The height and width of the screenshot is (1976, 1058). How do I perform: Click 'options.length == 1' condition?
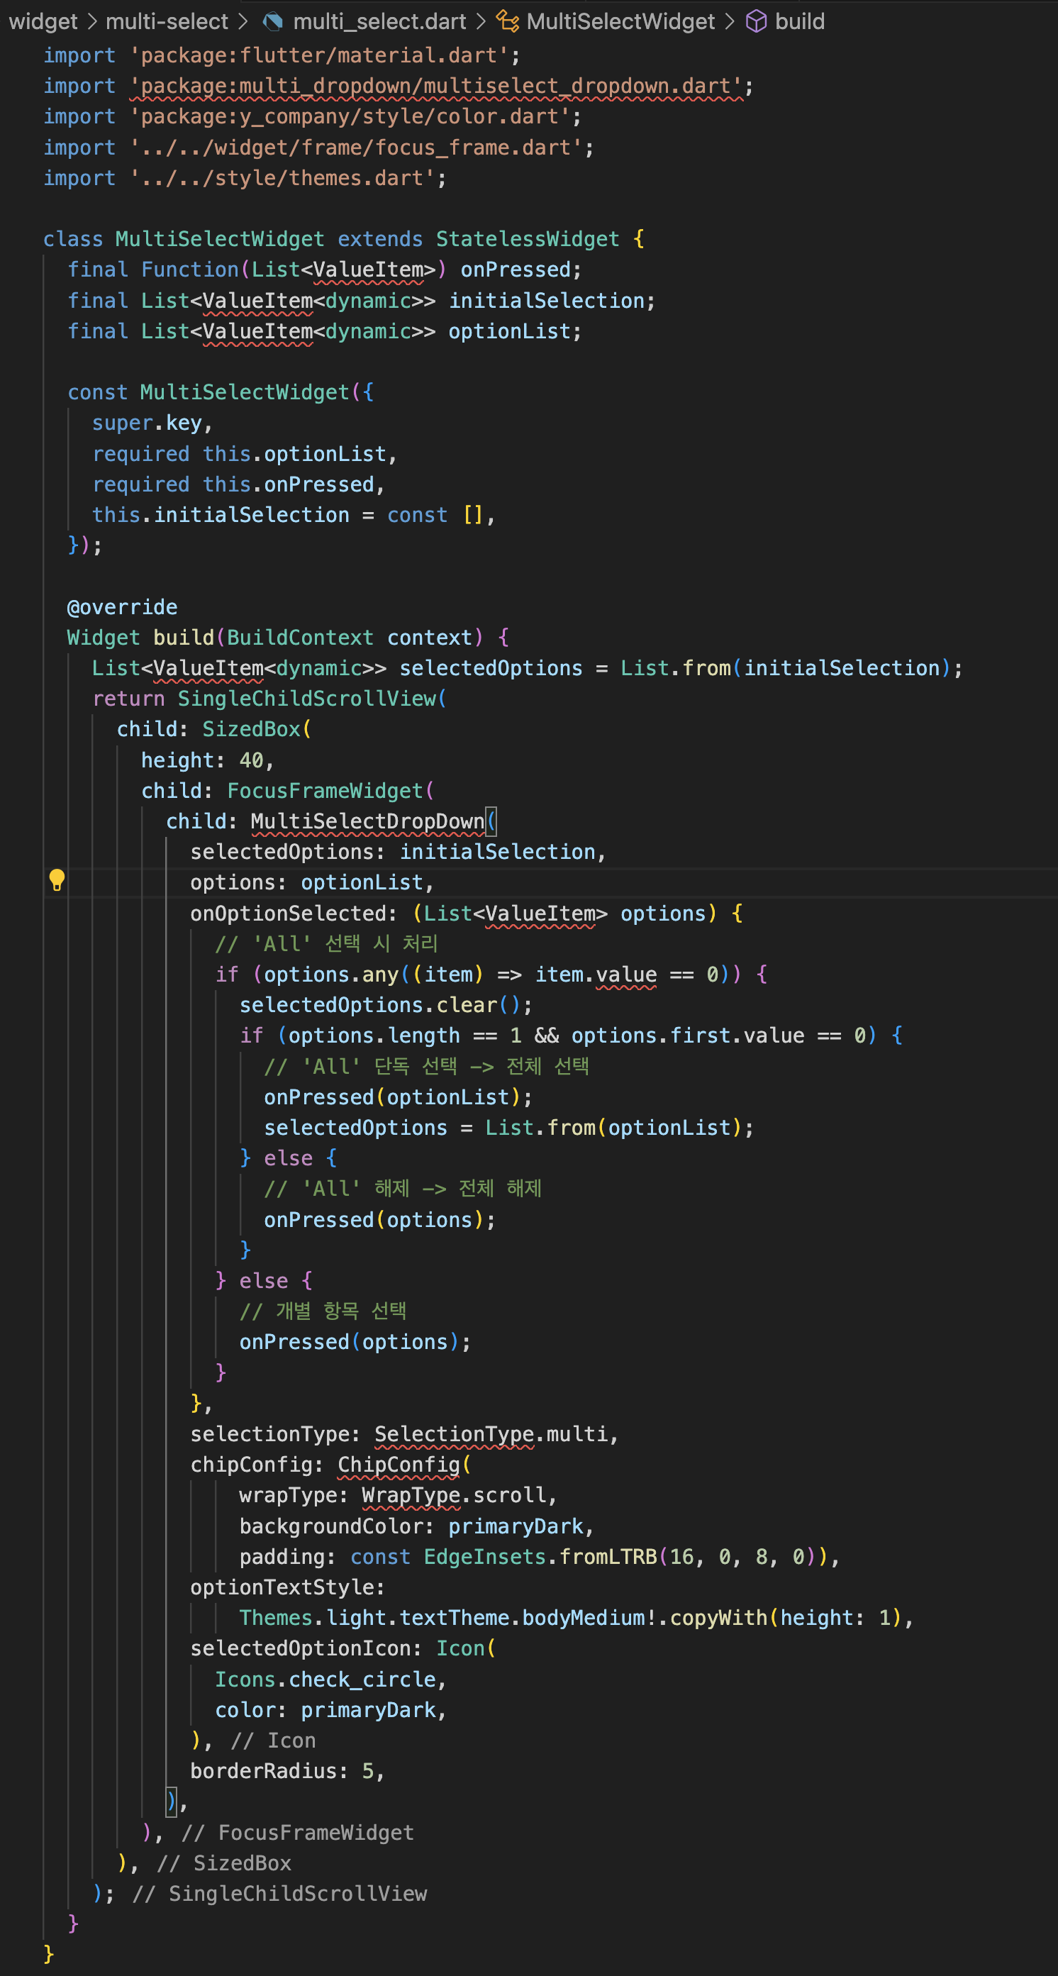(405, 1036)
